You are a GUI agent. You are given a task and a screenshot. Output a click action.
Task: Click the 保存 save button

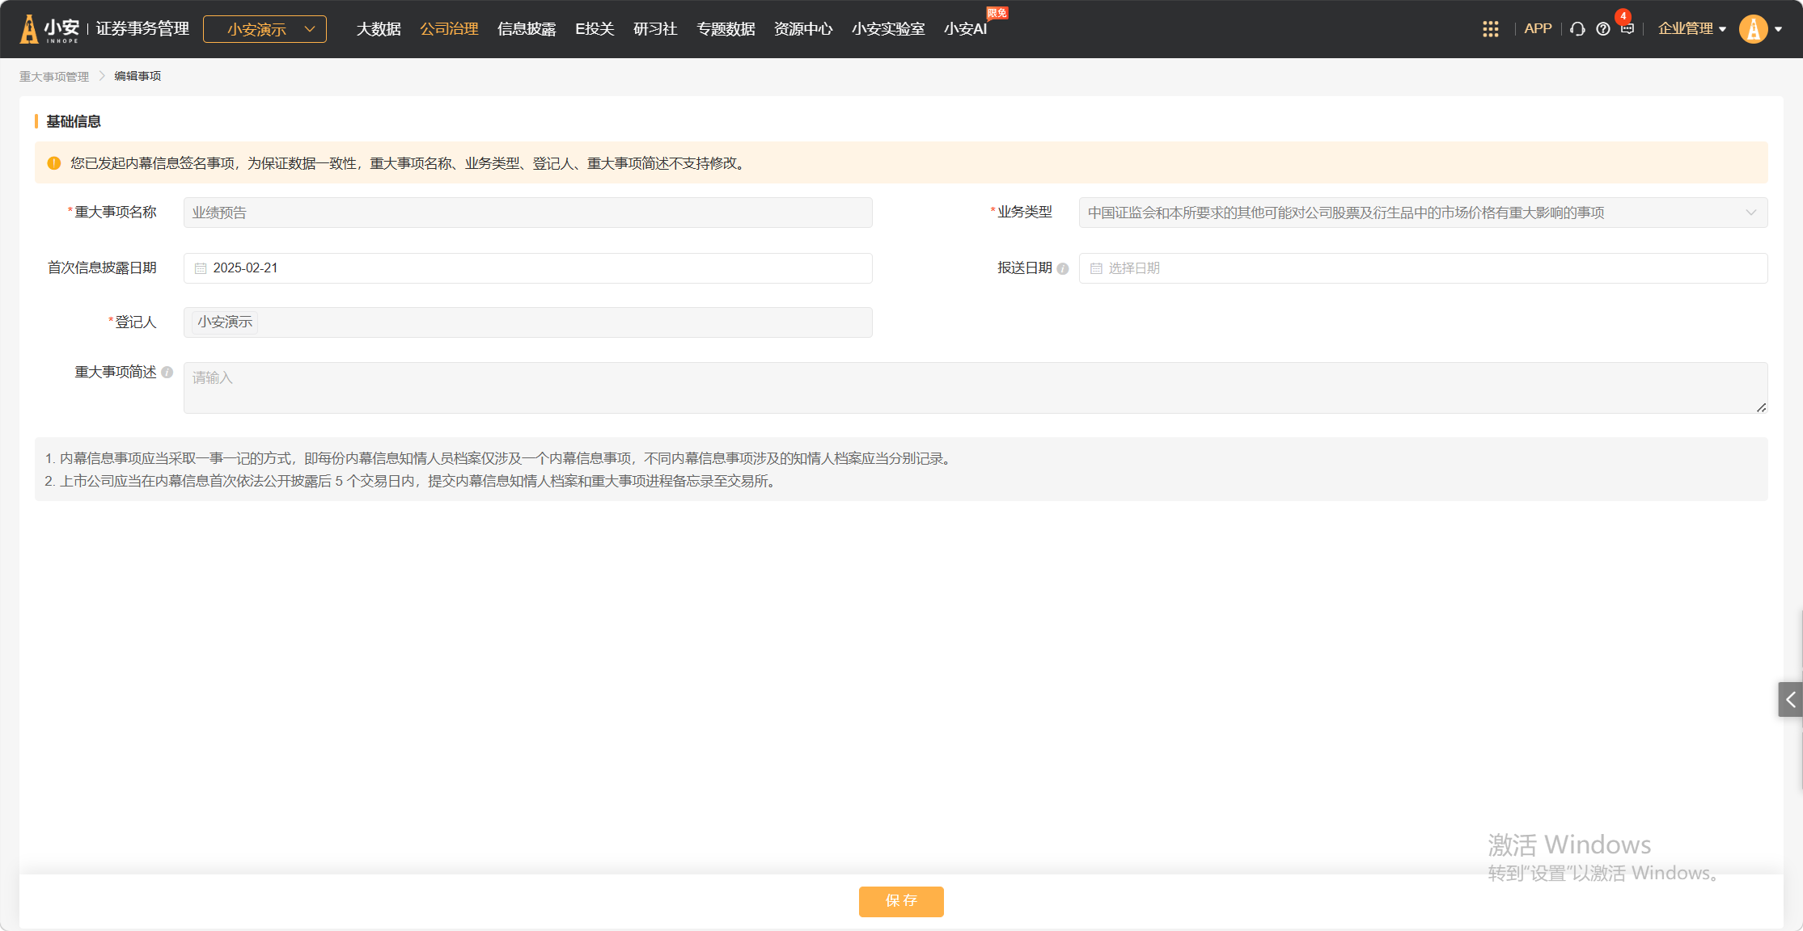901,901
